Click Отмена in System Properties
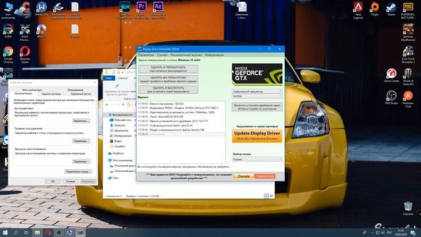The image size is (421, 237). pyautogui.click(x=70, y=182)
